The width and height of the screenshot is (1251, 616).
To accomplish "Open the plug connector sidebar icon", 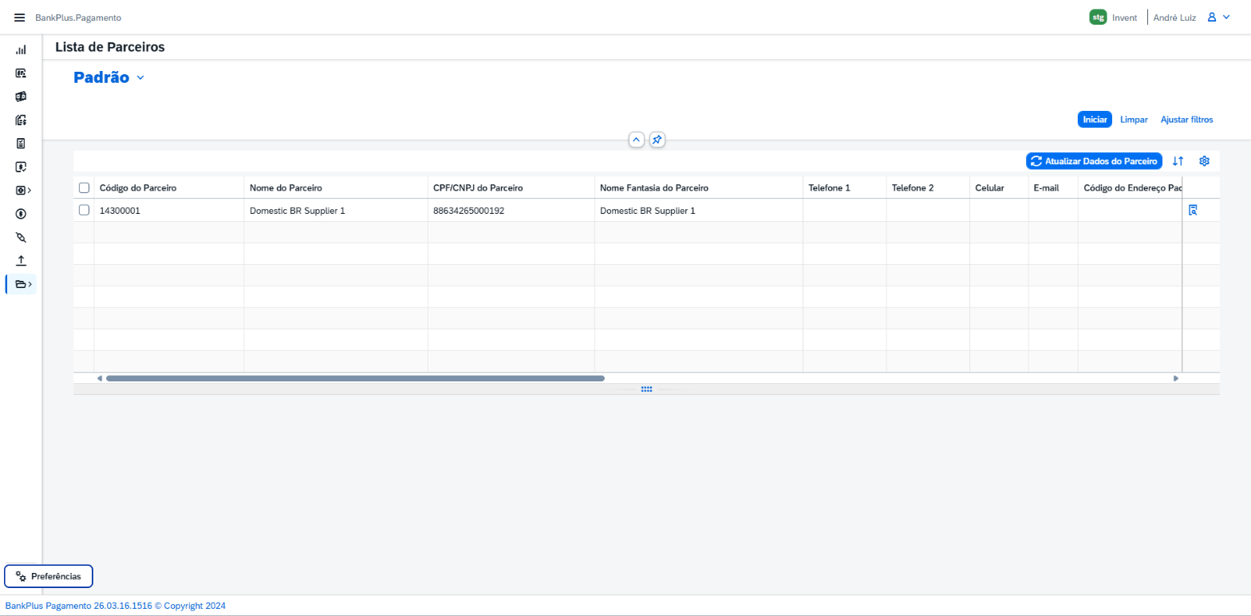I will [21, 238].
